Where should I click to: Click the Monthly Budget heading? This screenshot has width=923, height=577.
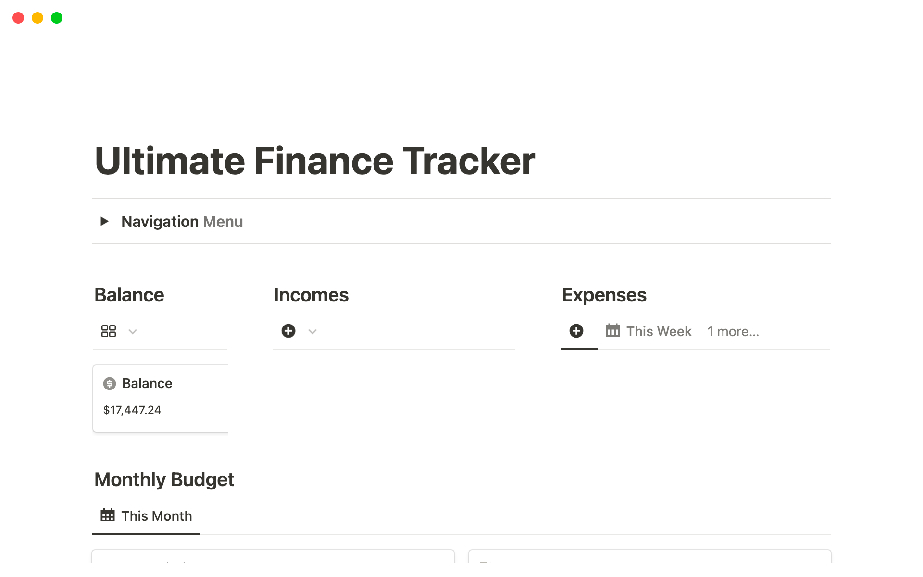(x=164, y=480)
